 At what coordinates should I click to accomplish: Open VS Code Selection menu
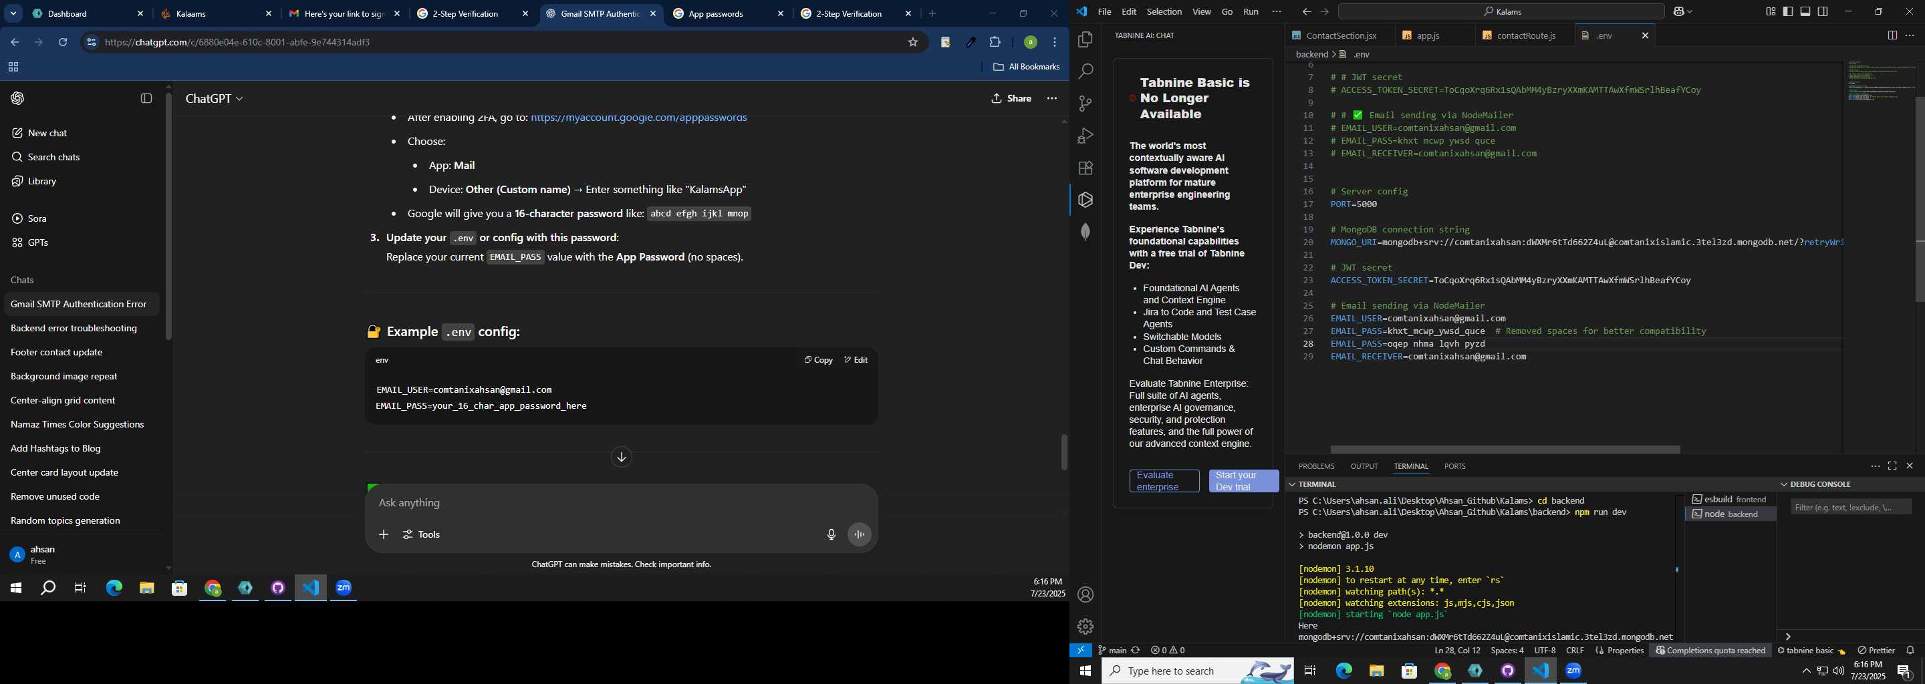(x=1164, y=12)
